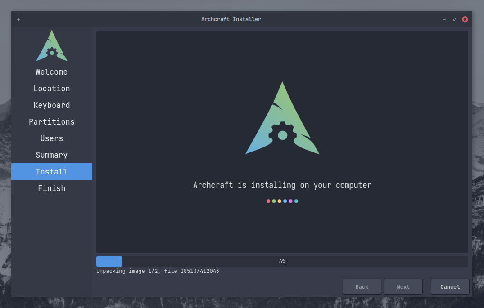This screenshot has height=308, width=484.
Task: Click the 'Archcraft is installing on your computer' text
Action: tap(282, 185)
